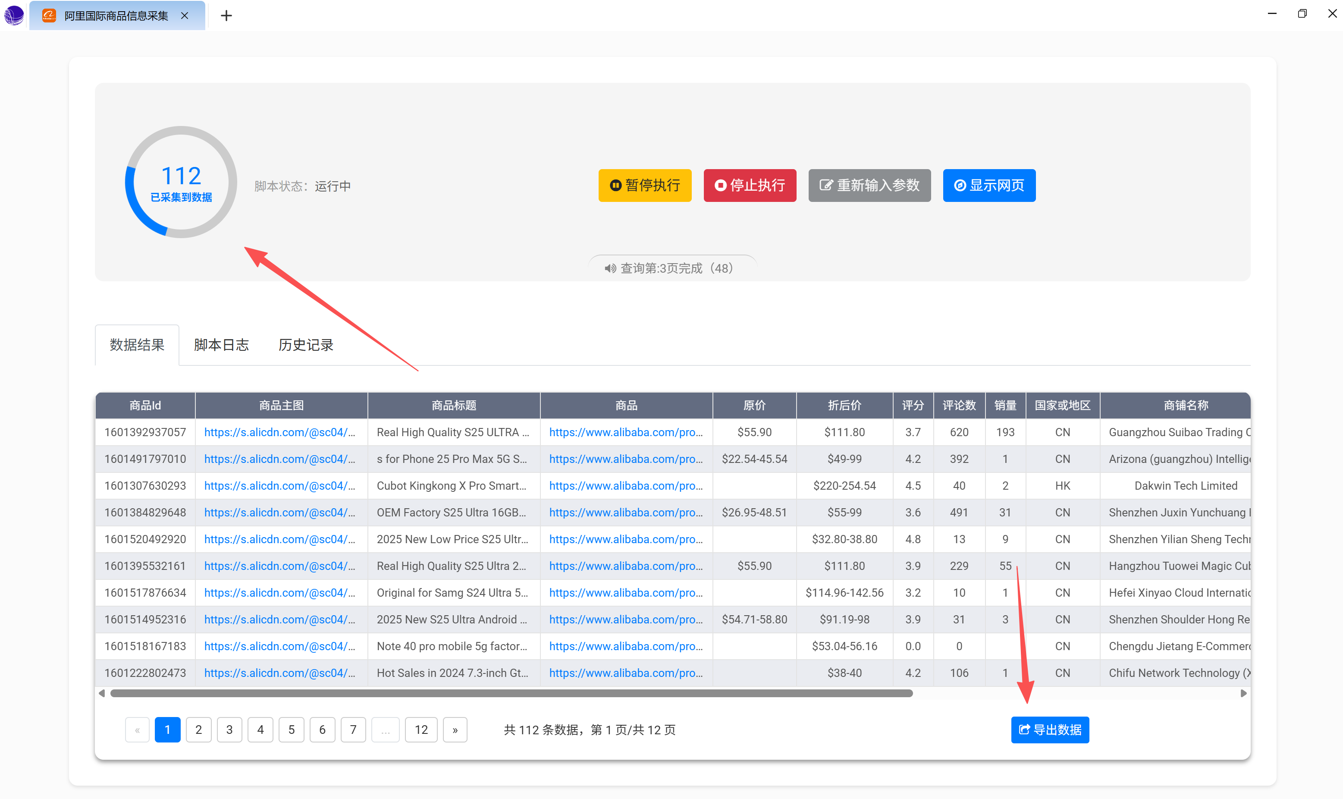Screen dimensions: 1343x799
Task: Restore down the application window
Action: point(1302,14)
